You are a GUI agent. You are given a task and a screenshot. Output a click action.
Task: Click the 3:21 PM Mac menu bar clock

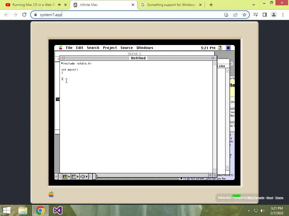(x=208, y=48)
